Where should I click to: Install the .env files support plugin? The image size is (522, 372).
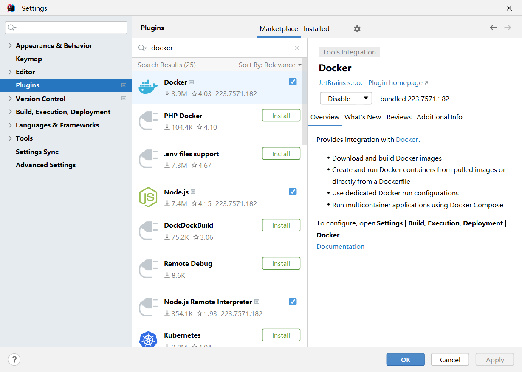[x=281, y=154]
